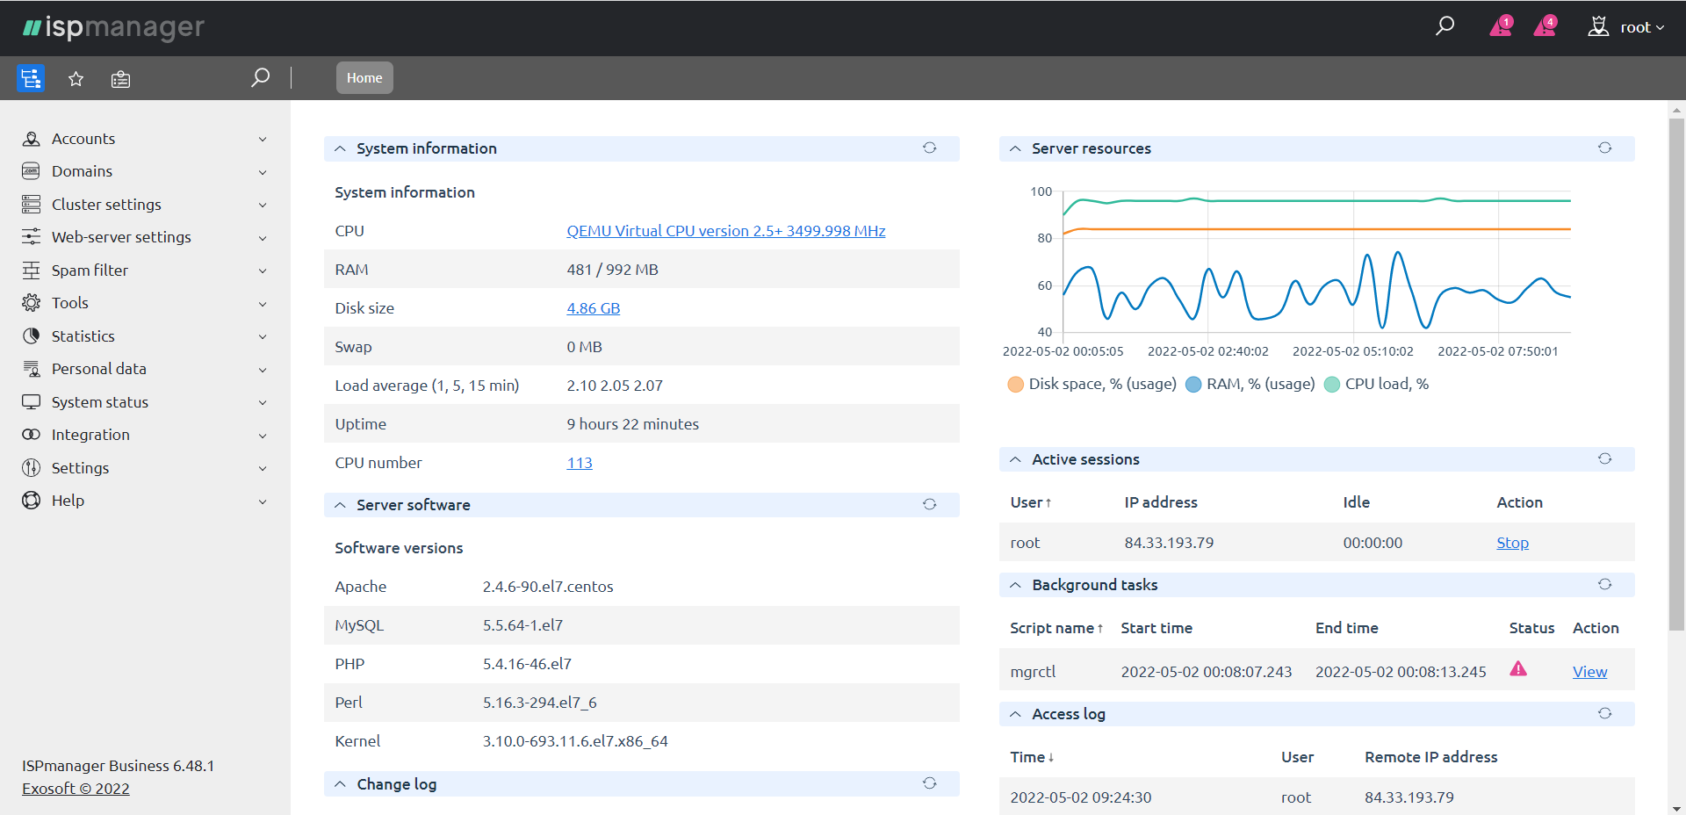1686x815 pixels.
Task: Refresh the Server resources panel
Action: (1604, 148)
